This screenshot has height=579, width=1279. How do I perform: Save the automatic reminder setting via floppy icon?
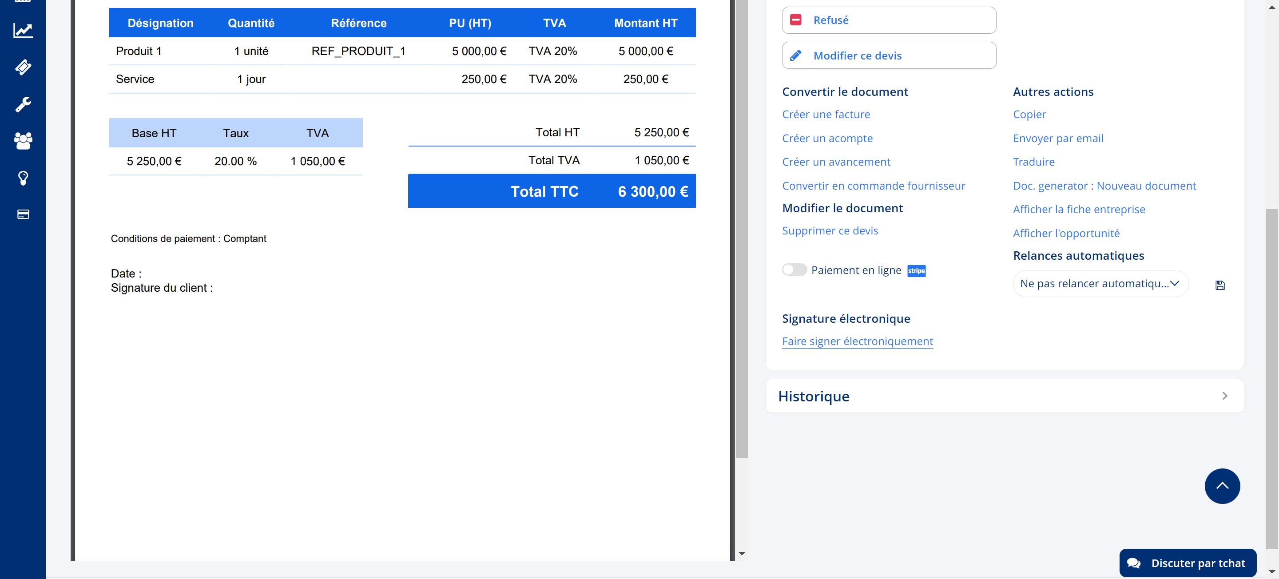pos(1220,285)
